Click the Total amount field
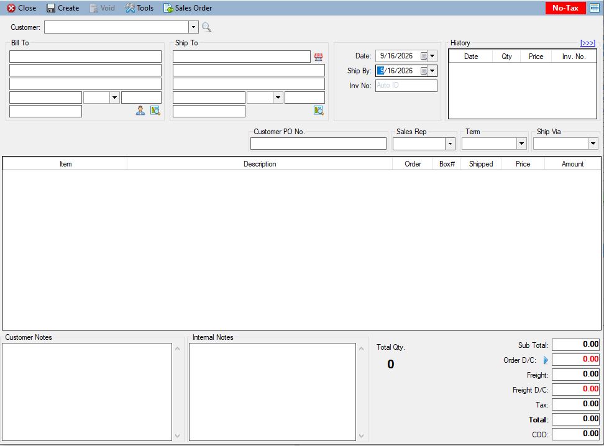Viewport: 604px width, 446px height. 576,419
